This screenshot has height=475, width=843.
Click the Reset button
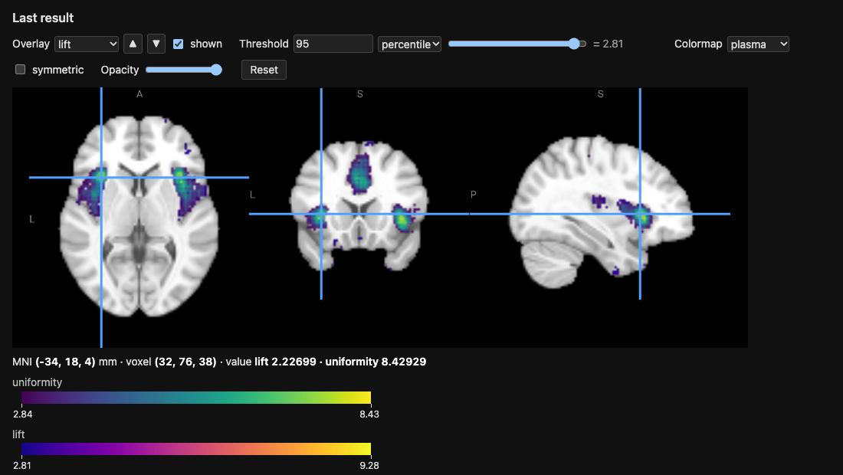click(x=264, y=70)
